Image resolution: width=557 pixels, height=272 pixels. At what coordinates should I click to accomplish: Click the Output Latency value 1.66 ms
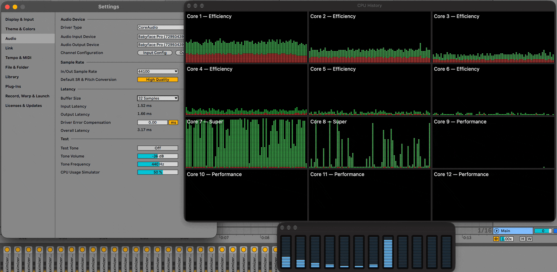pyautogui.click(x=144, y=114)
